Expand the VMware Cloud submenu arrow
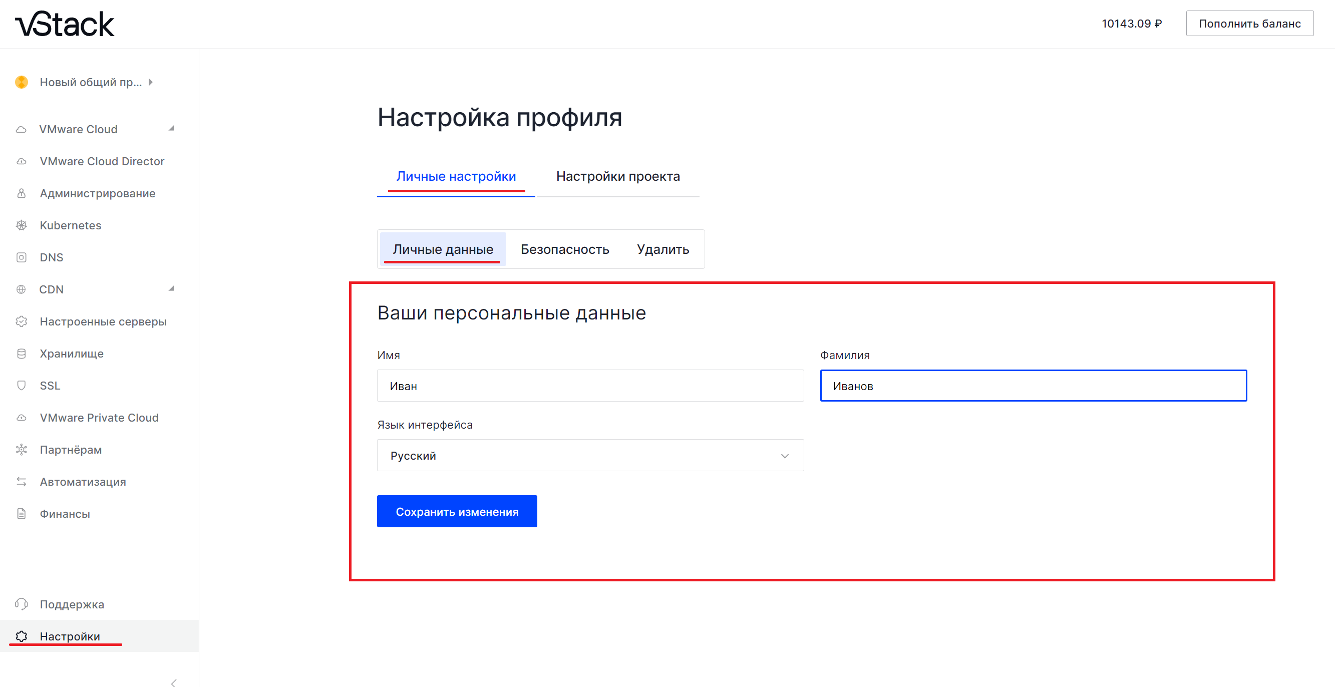Screen dimensions: 1335x687 172,129
